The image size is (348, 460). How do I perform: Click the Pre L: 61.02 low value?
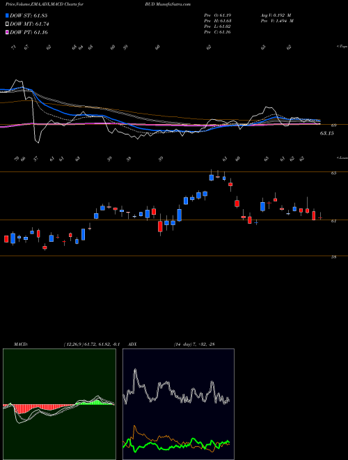pyautogui.click(x=219, y=26)
